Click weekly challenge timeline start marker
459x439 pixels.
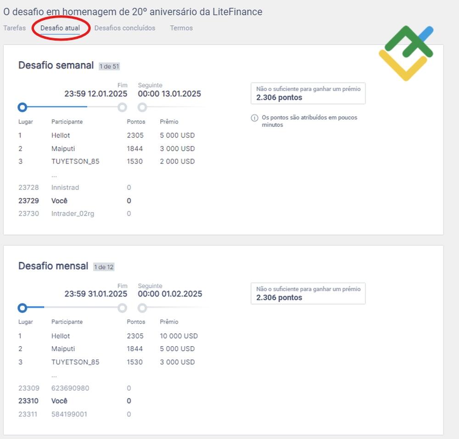(x=22, y=107)
